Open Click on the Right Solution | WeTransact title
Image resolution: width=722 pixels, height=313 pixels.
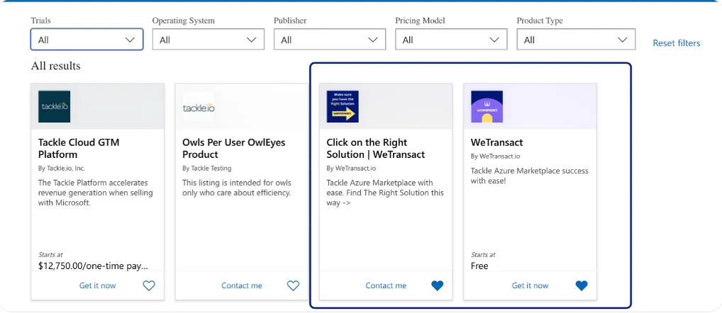click(x=376, y=149)
